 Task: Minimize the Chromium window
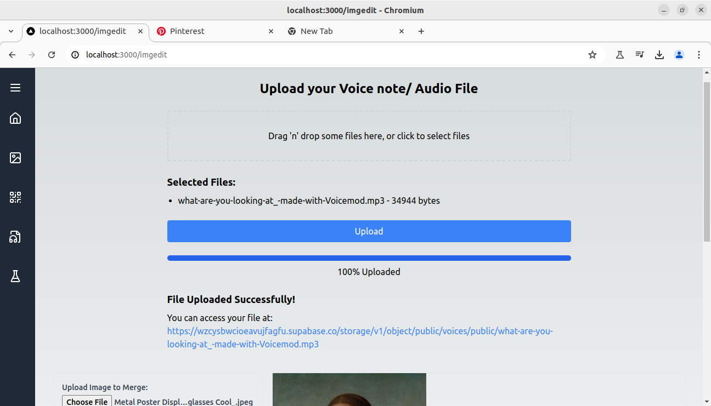click(664, 10)
